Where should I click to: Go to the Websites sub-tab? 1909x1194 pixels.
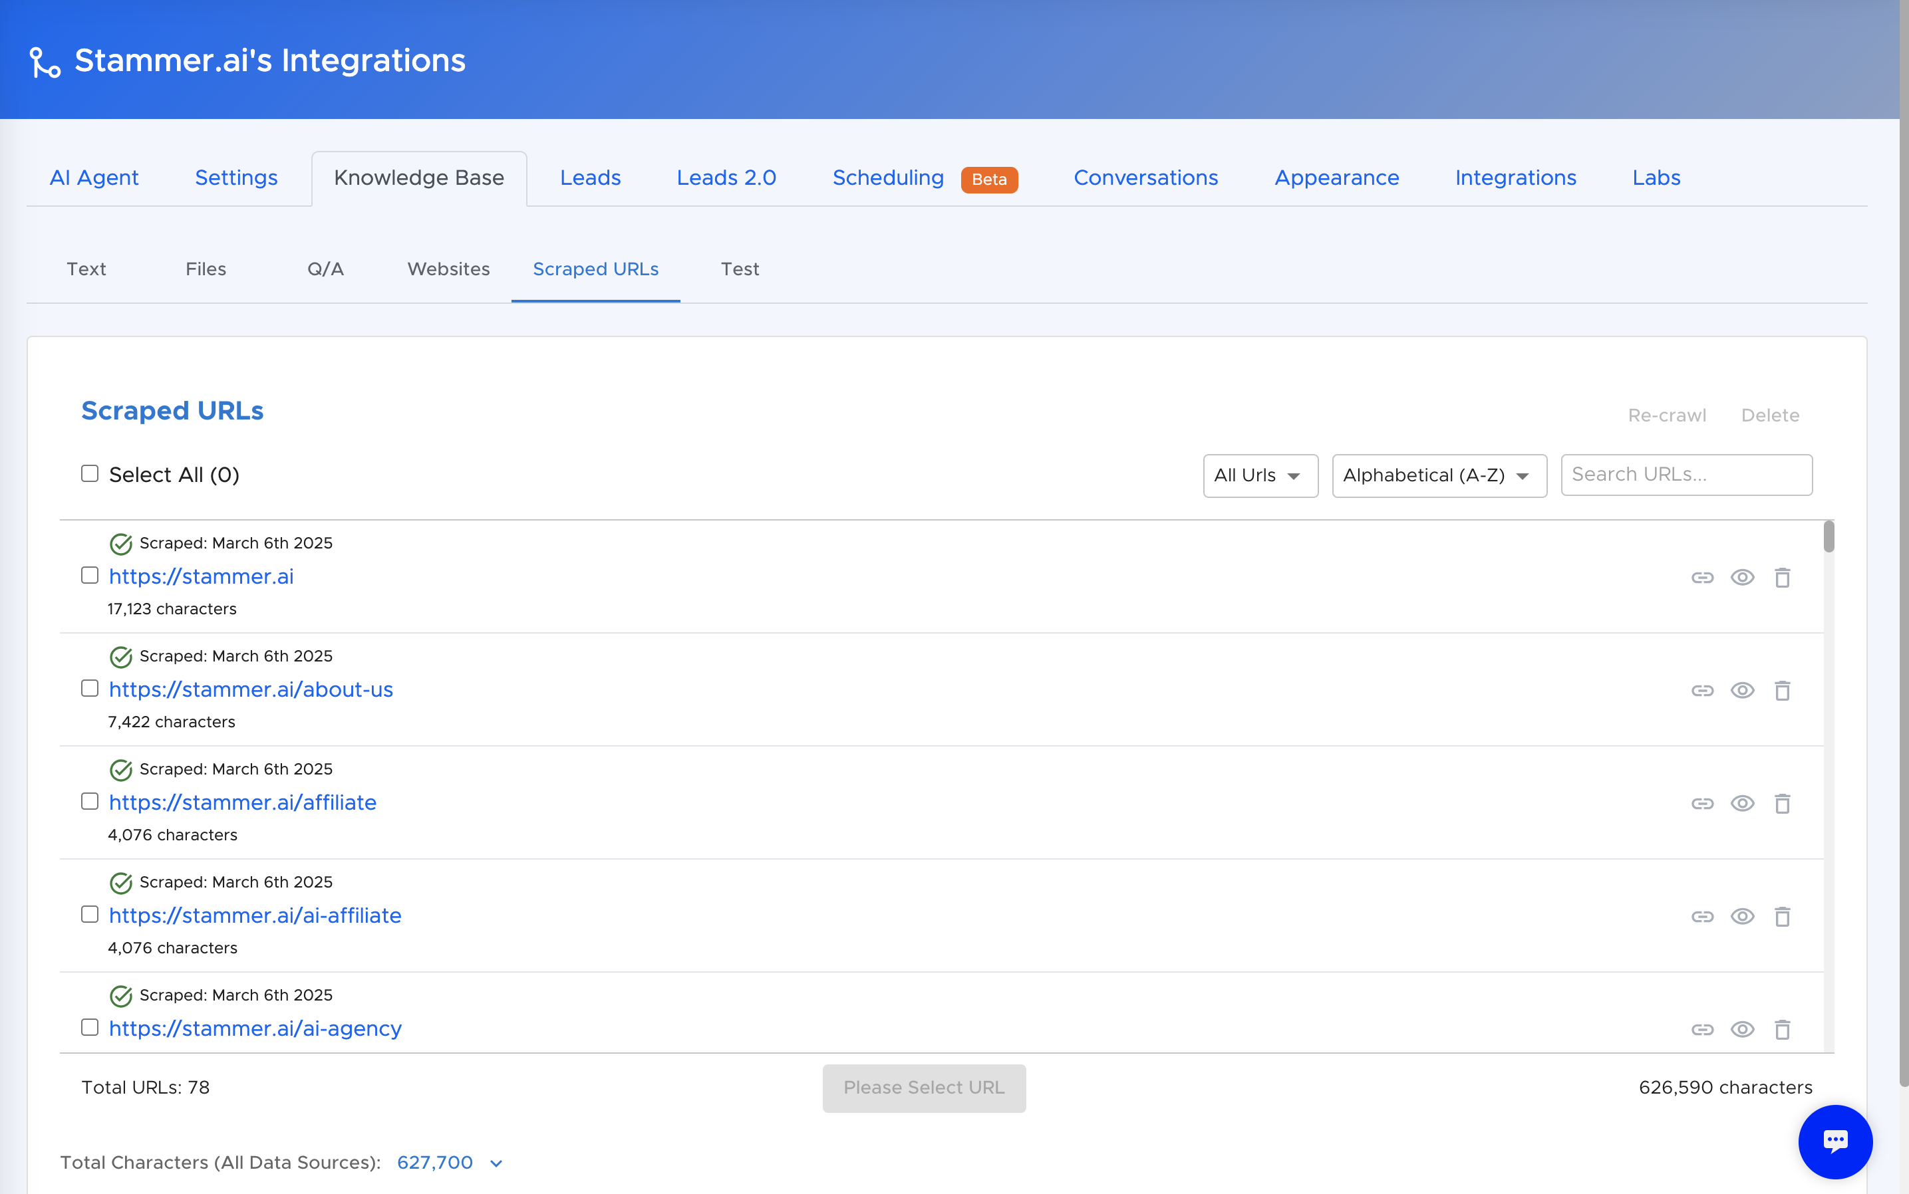tap(448, 269)
